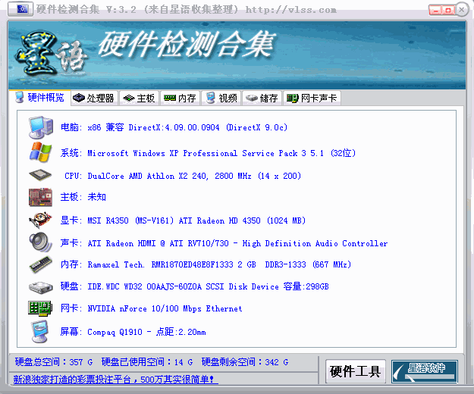Switch to the 内存 tab

180,98
